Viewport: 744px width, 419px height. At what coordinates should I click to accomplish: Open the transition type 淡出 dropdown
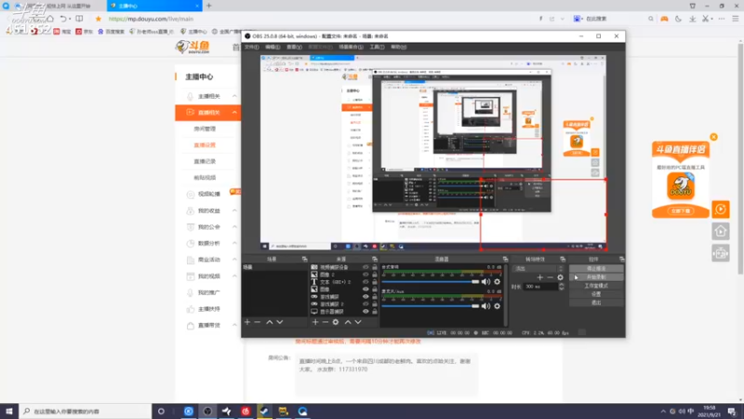click(x=538, y=268)
